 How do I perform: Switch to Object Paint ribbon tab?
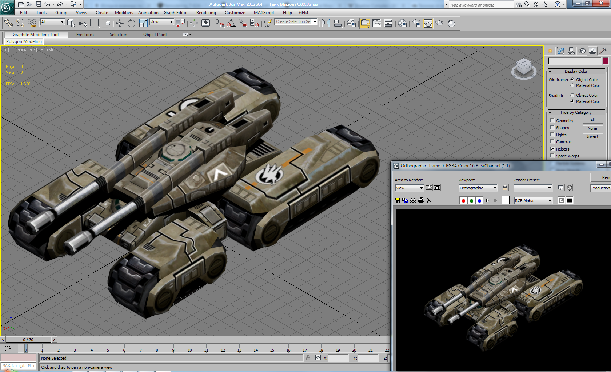(155, 35)
